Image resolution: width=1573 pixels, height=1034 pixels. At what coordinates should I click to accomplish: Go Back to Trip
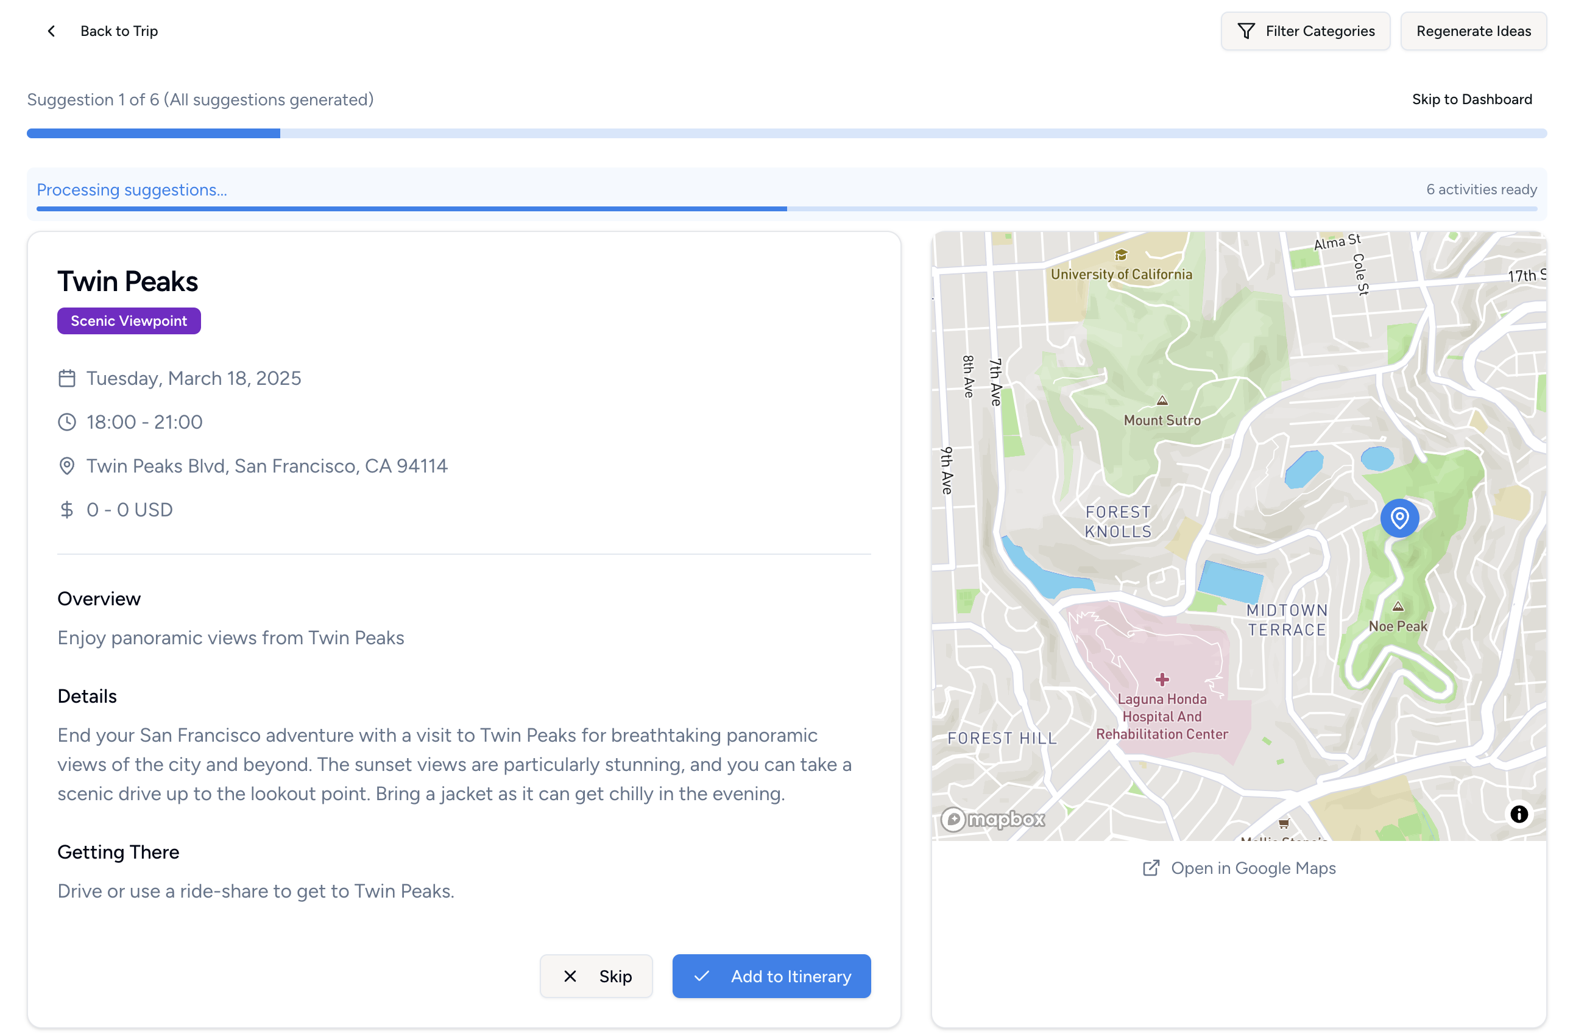coord(118,31)
